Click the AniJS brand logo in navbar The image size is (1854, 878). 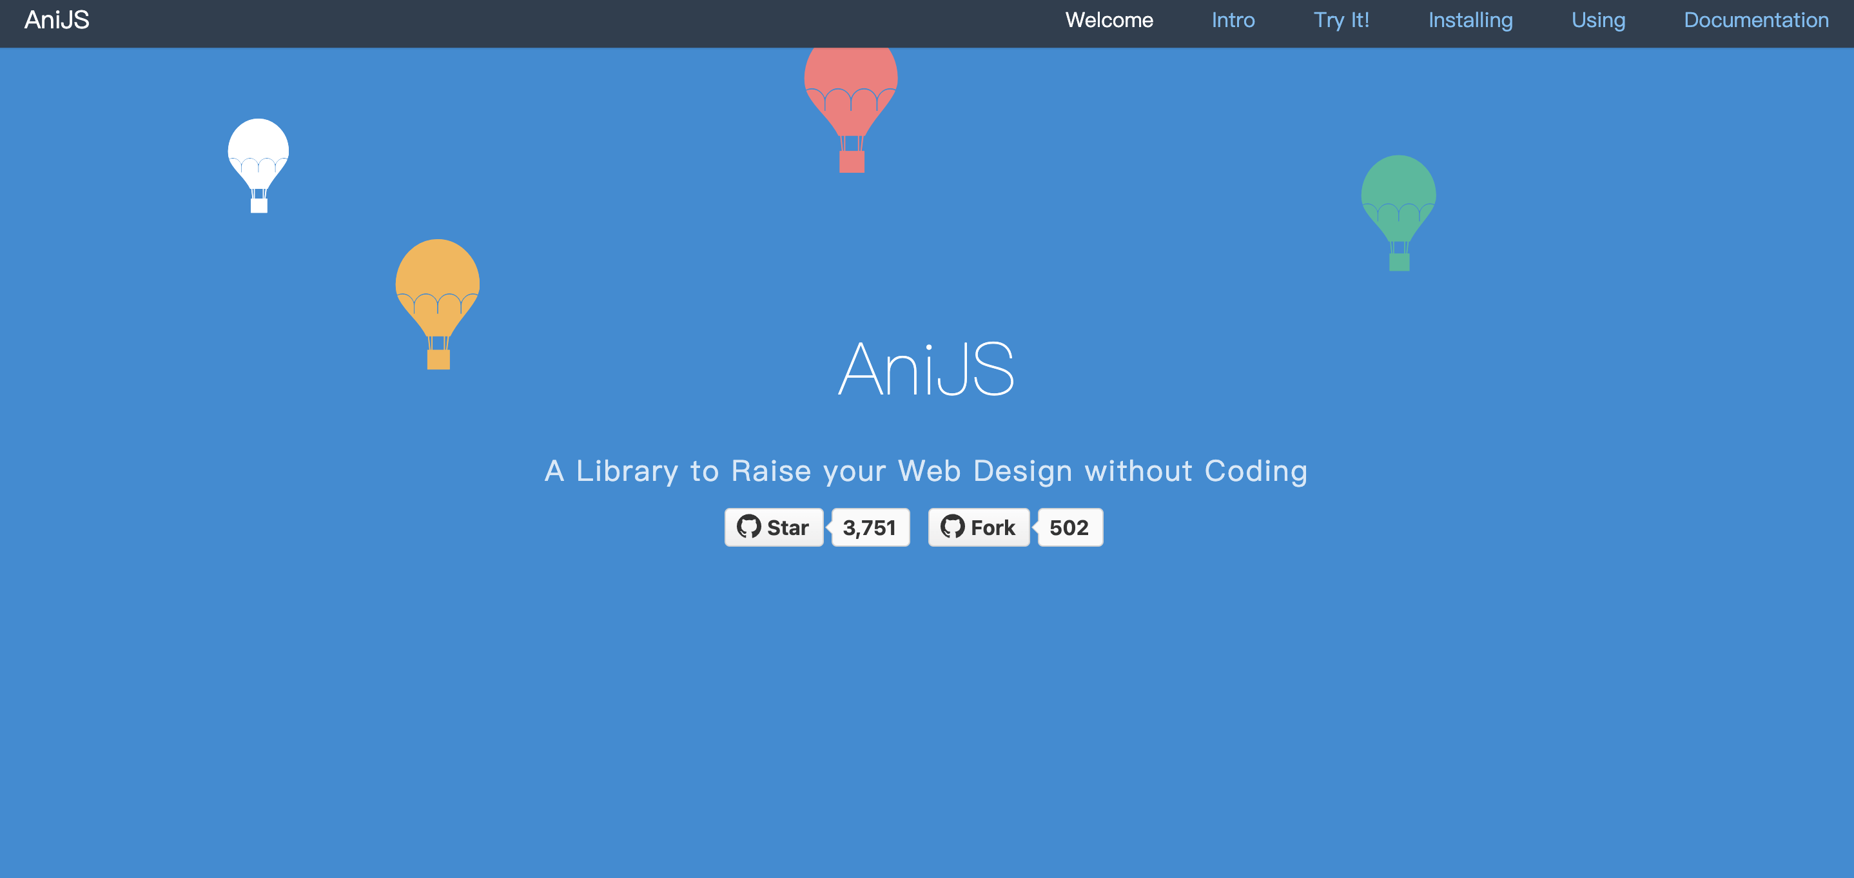pos(57,20)
